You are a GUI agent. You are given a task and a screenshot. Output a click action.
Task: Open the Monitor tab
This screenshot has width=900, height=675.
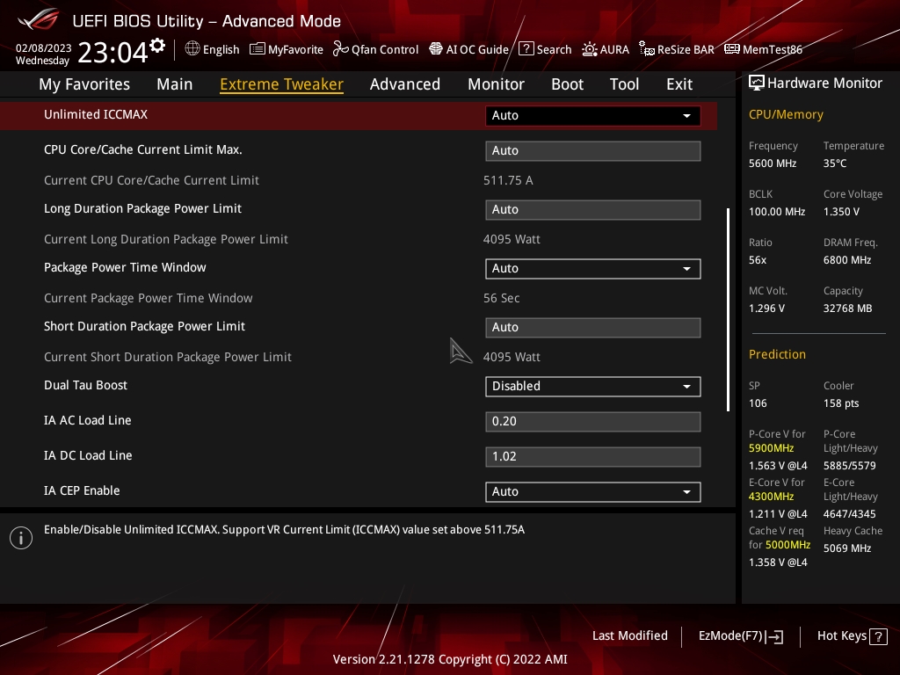(496, 84)
